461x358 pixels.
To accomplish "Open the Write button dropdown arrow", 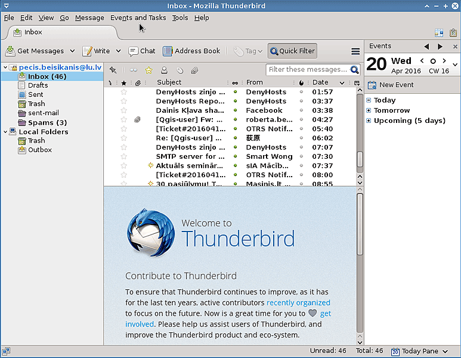I will 118,51.
